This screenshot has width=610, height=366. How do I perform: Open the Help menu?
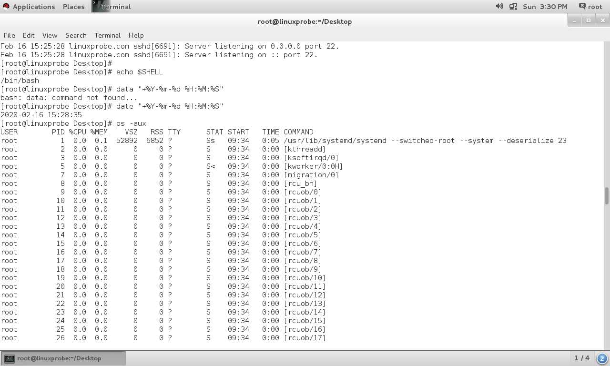point(136,35)
